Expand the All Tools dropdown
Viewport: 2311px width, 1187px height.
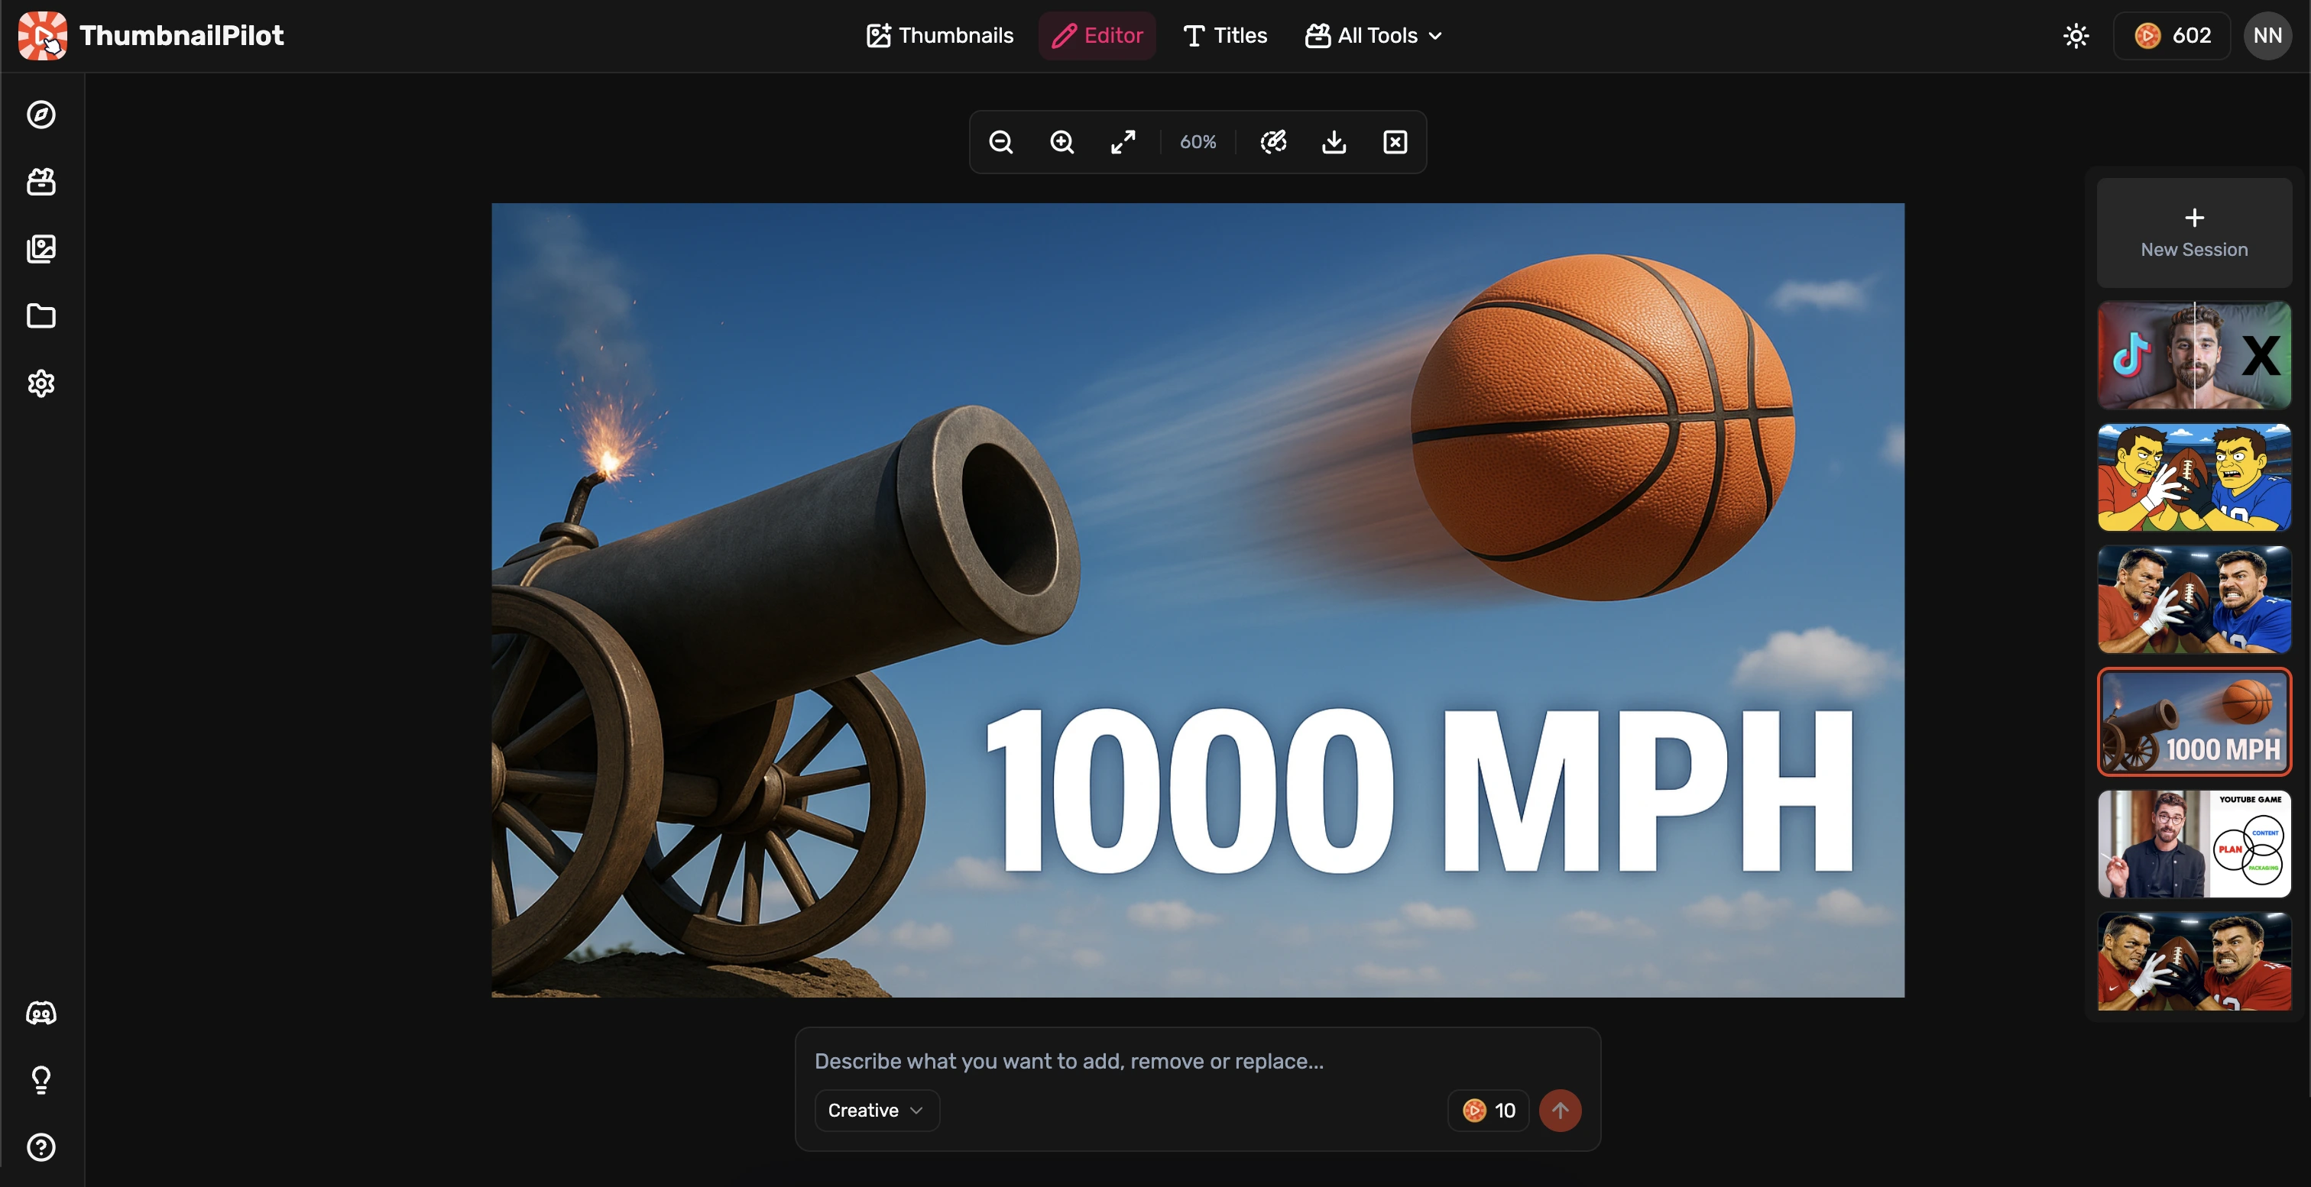coord(1373,36)
